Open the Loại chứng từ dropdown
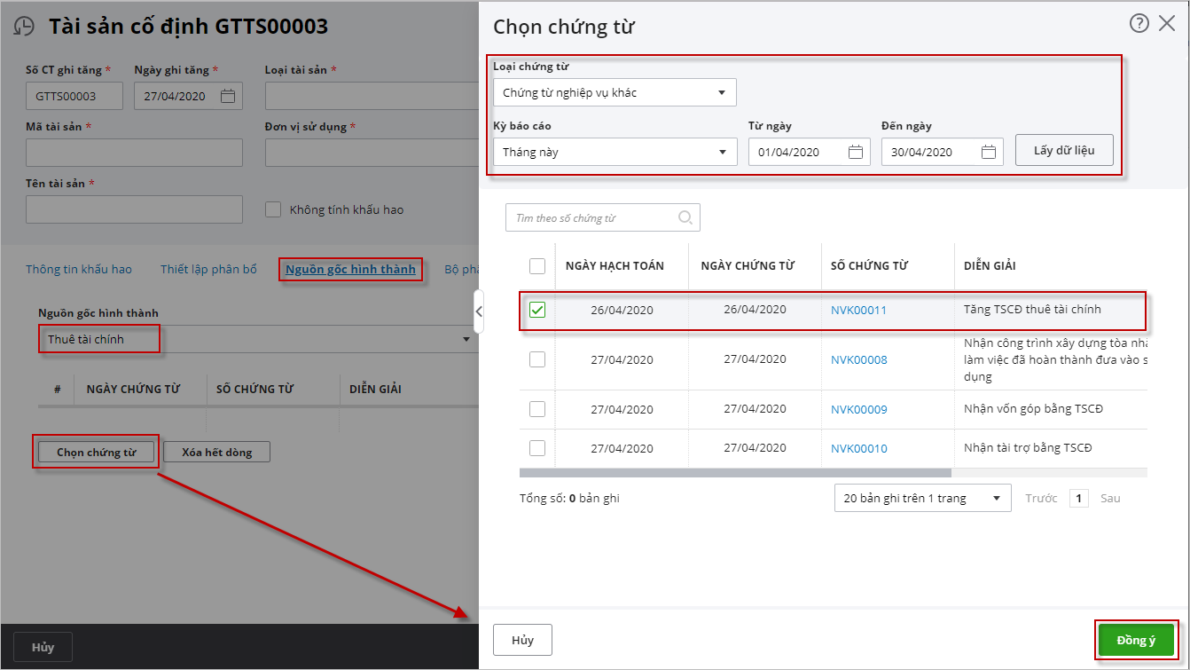 pyautogui.click(x=615, y=92)
